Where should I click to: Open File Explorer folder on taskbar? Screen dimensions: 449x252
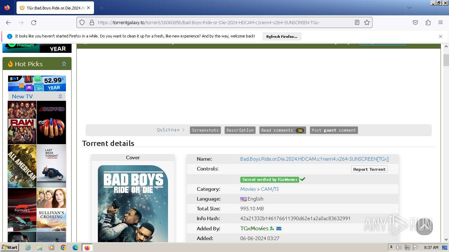(x=40, y=247)
